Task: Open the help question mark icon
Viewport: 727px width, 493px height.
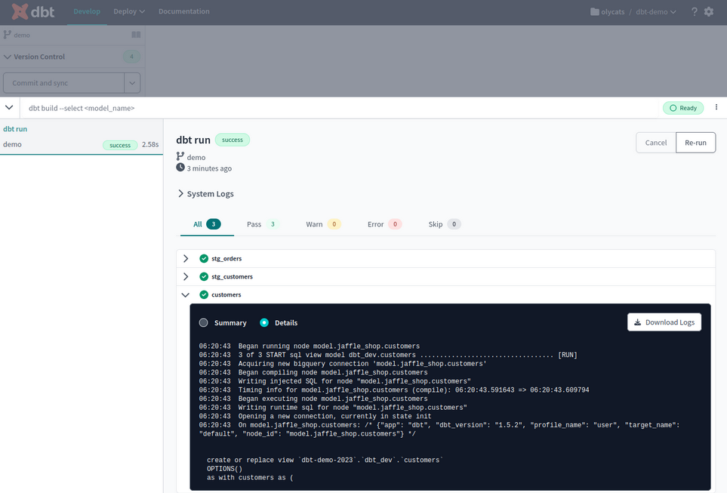Action: click(694, 11)
